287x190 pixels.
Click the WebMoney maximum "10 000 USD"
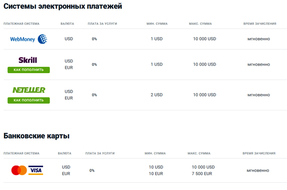tap(205, 39)
